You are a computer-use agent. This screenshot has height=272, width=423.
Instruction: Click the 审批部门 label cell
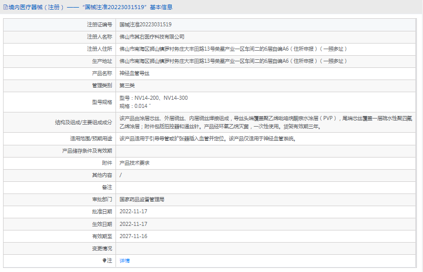point(60,200)
